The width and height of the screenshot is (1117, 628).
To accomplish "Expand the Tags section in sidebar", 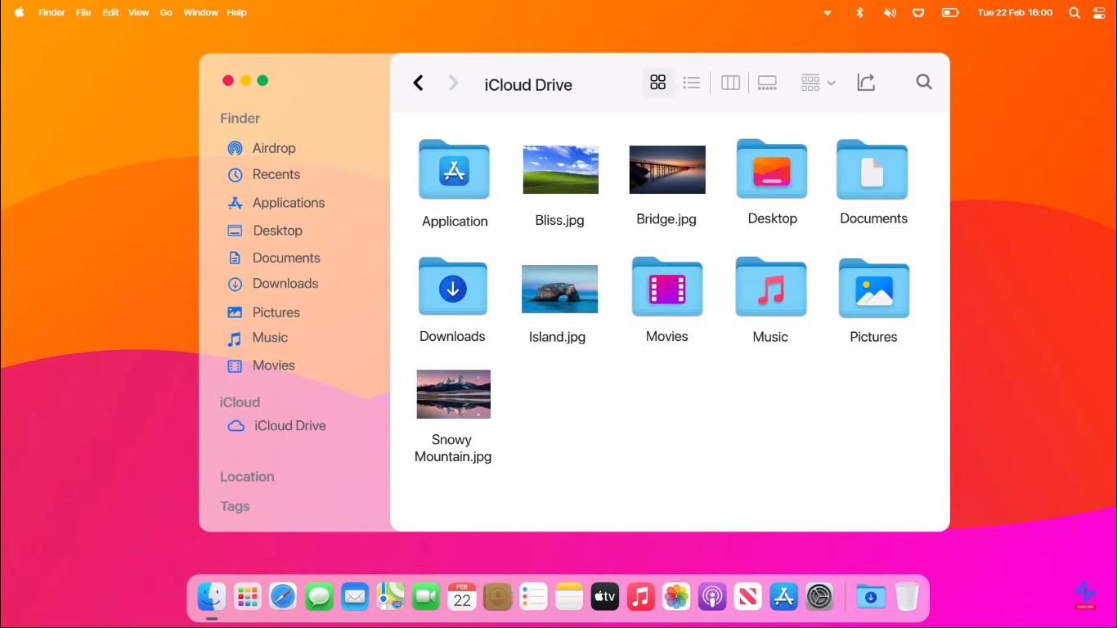I will coord(235,506).
